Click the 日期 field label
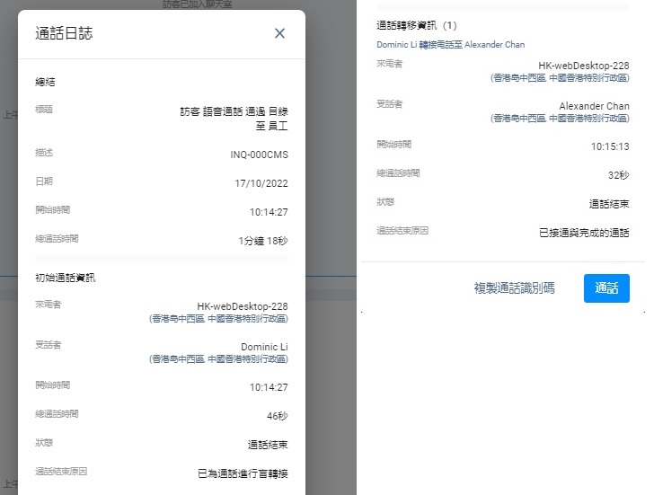This screenshot has height=495, width=654. pos(44,181)
